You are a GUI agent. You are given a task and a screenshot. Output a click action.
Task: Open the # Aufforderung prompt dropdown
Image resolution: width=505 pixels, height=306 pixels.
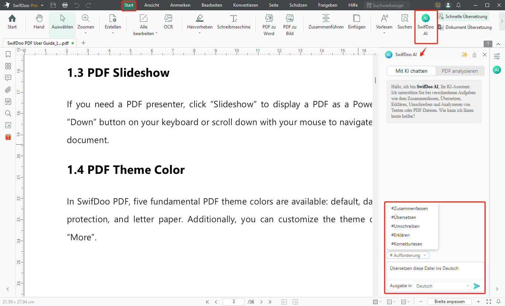click(x=408, y=255)
